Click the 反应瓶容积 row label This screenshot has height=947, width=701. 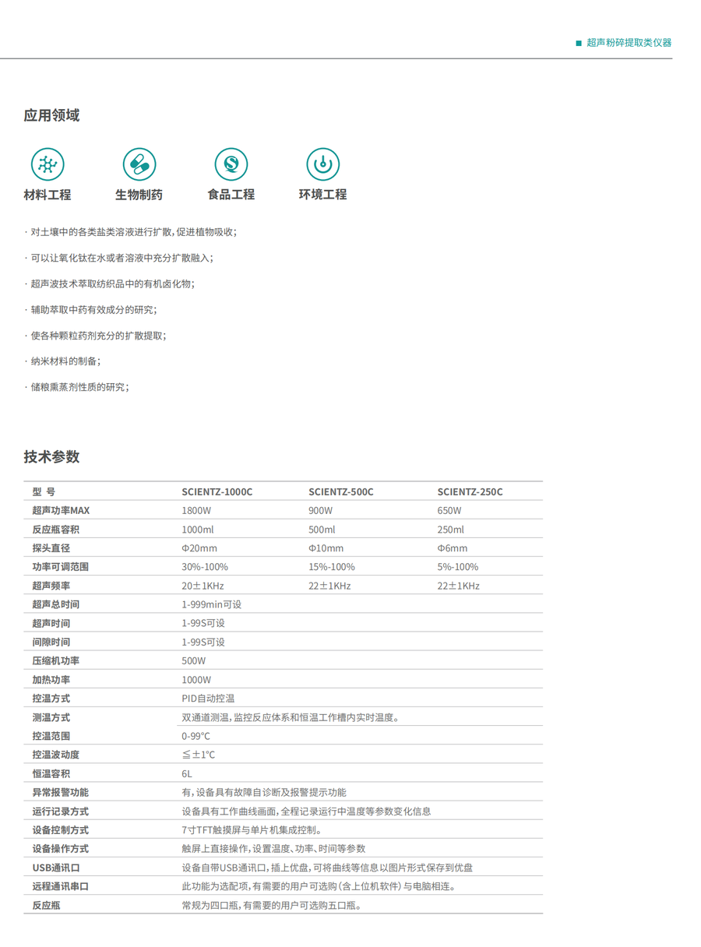click(55, 530)
